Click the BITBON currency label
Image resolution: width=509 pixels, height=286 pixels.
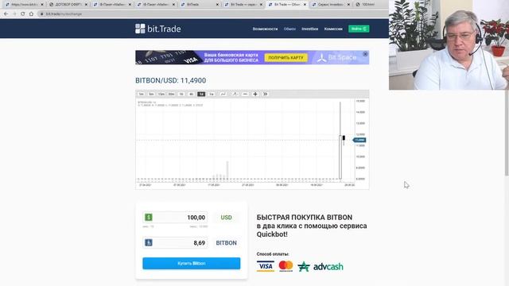click(226, 243)
